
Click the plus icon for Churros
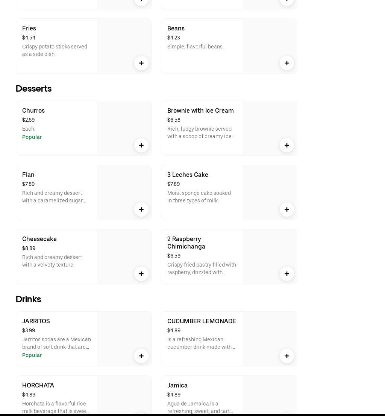click(x=141, y=145)
